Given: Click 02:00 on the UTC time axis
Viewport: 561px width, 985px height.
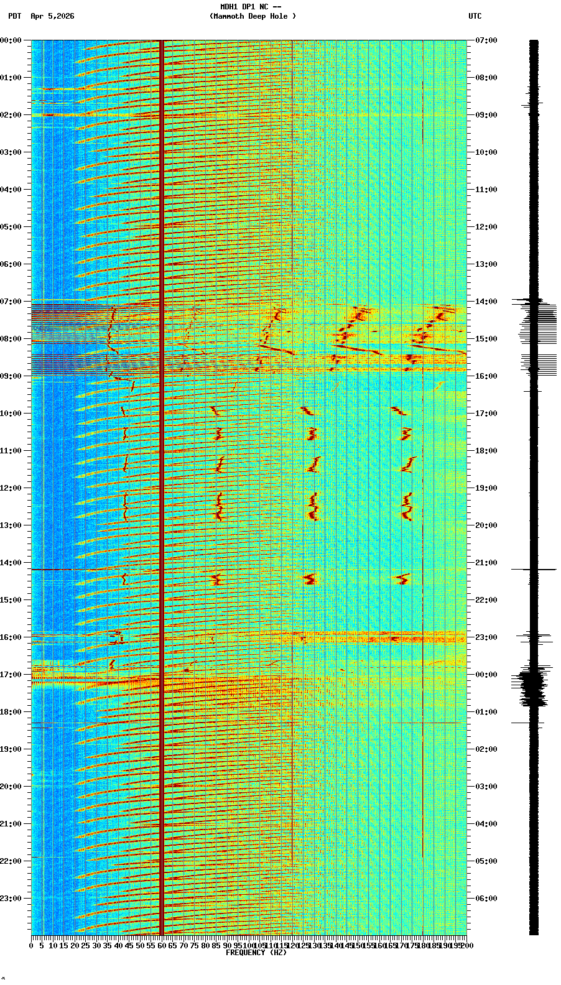Looking at the screenshot, I should pyautogui.click(x=486, y=749).
